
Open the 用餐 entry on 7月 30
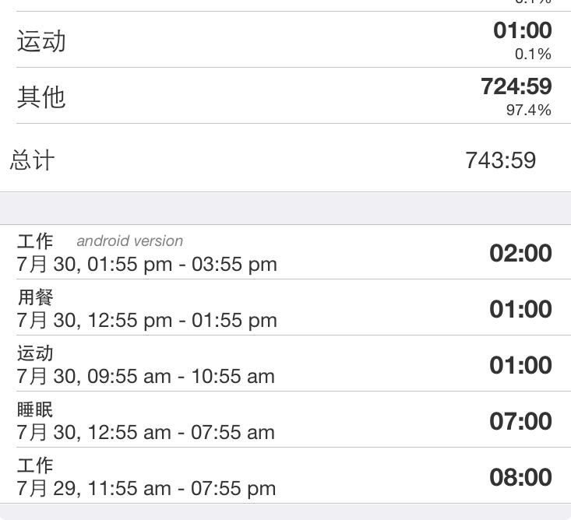point(285,307)
